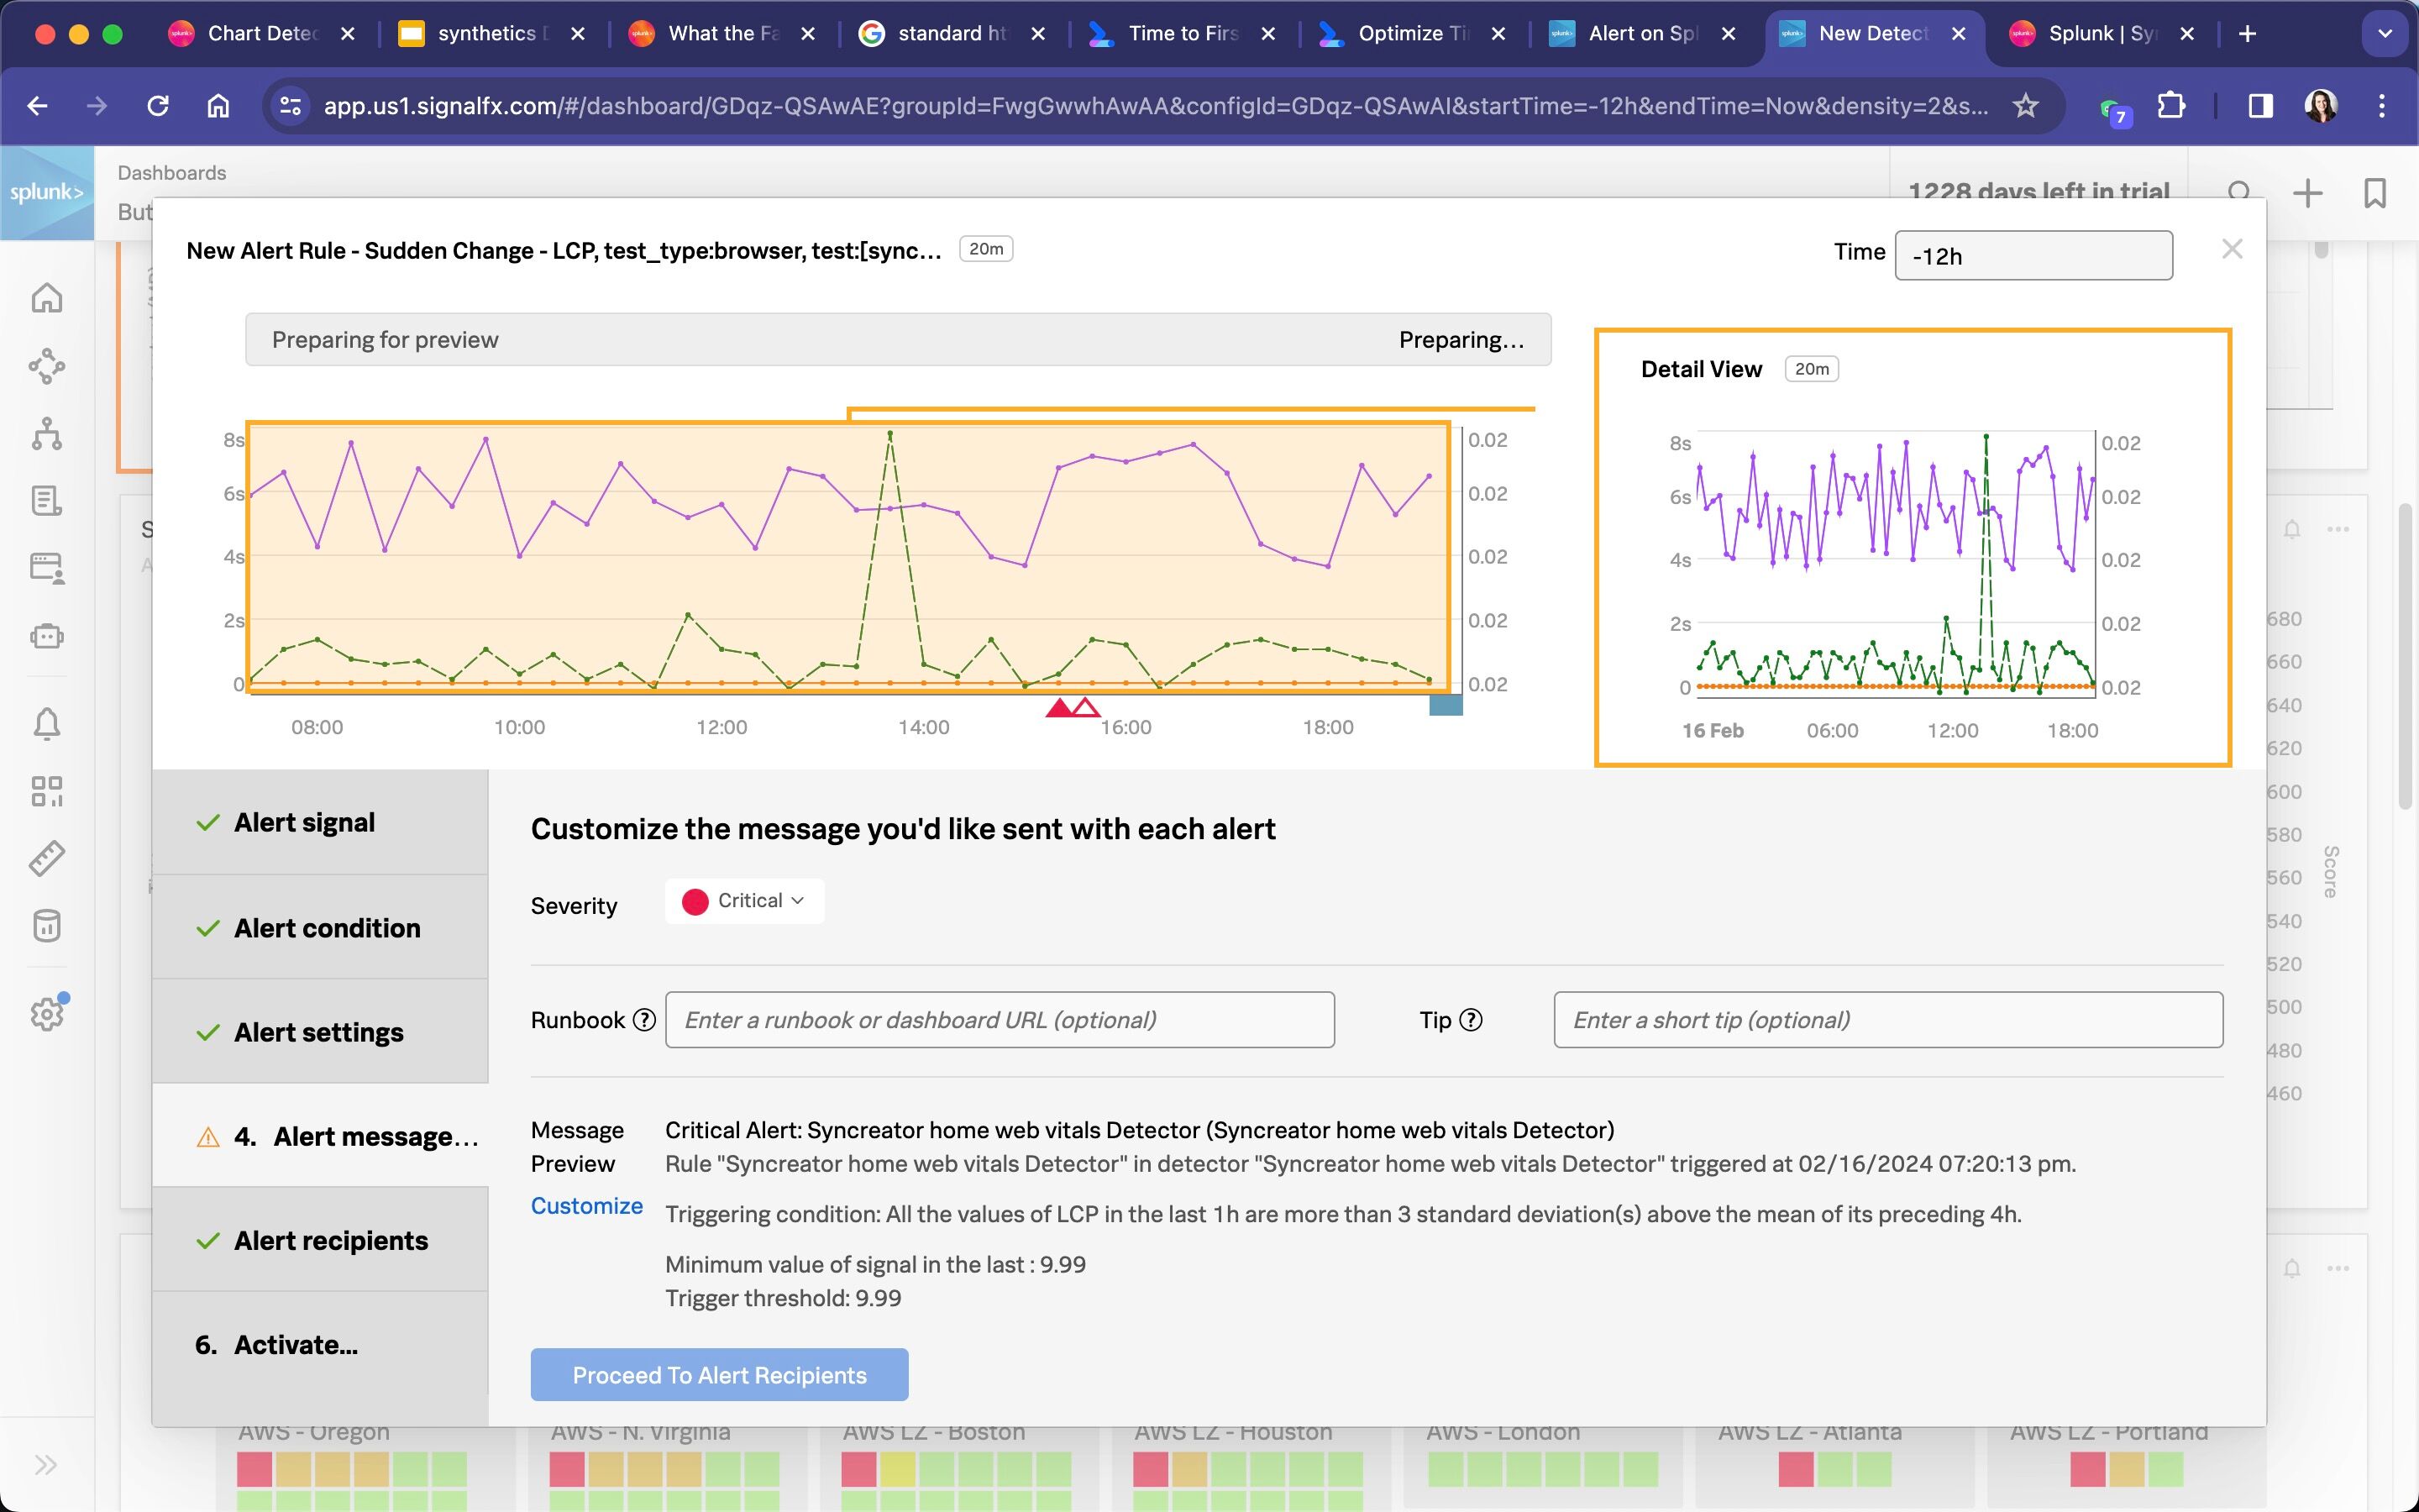The width and height of the screenshot is (2419, 1512).
Task: Open the APM nodes icon in sidebar
Action: coord(47,366)
